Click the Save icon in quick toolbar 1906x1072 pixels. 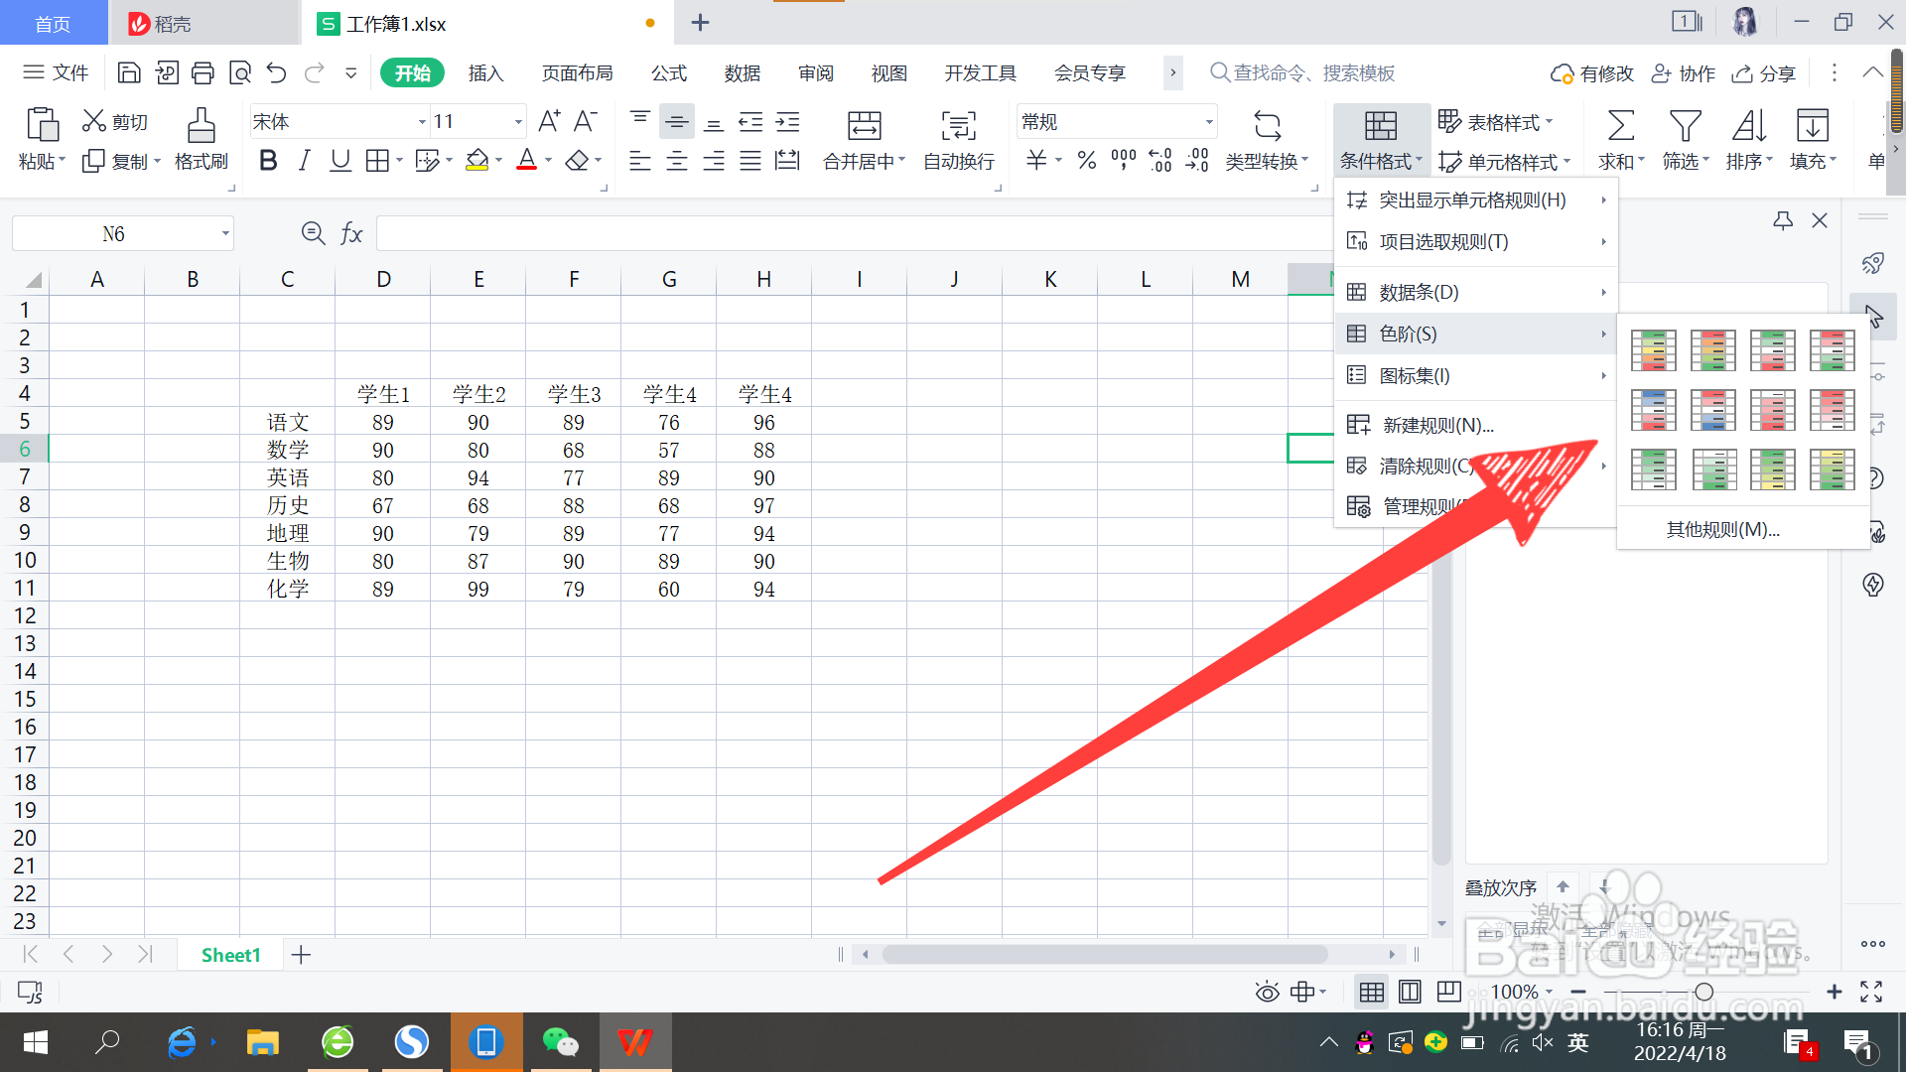[129, 72]
